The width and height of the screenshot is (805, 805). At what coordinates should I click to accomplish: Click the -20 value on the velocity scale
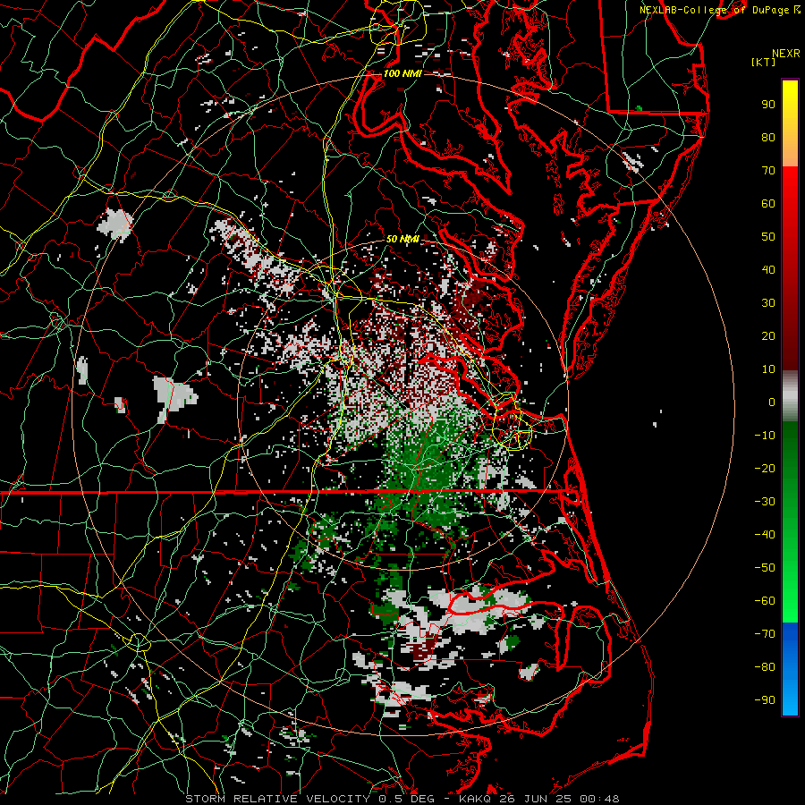(x=765, y=468)
